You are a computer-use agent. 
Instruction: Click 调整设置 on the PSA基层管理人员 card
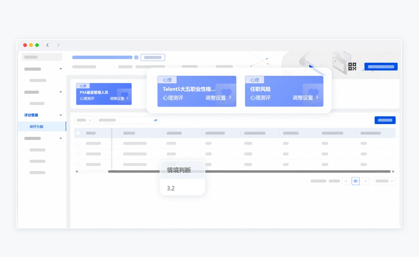tap(117, 99)
